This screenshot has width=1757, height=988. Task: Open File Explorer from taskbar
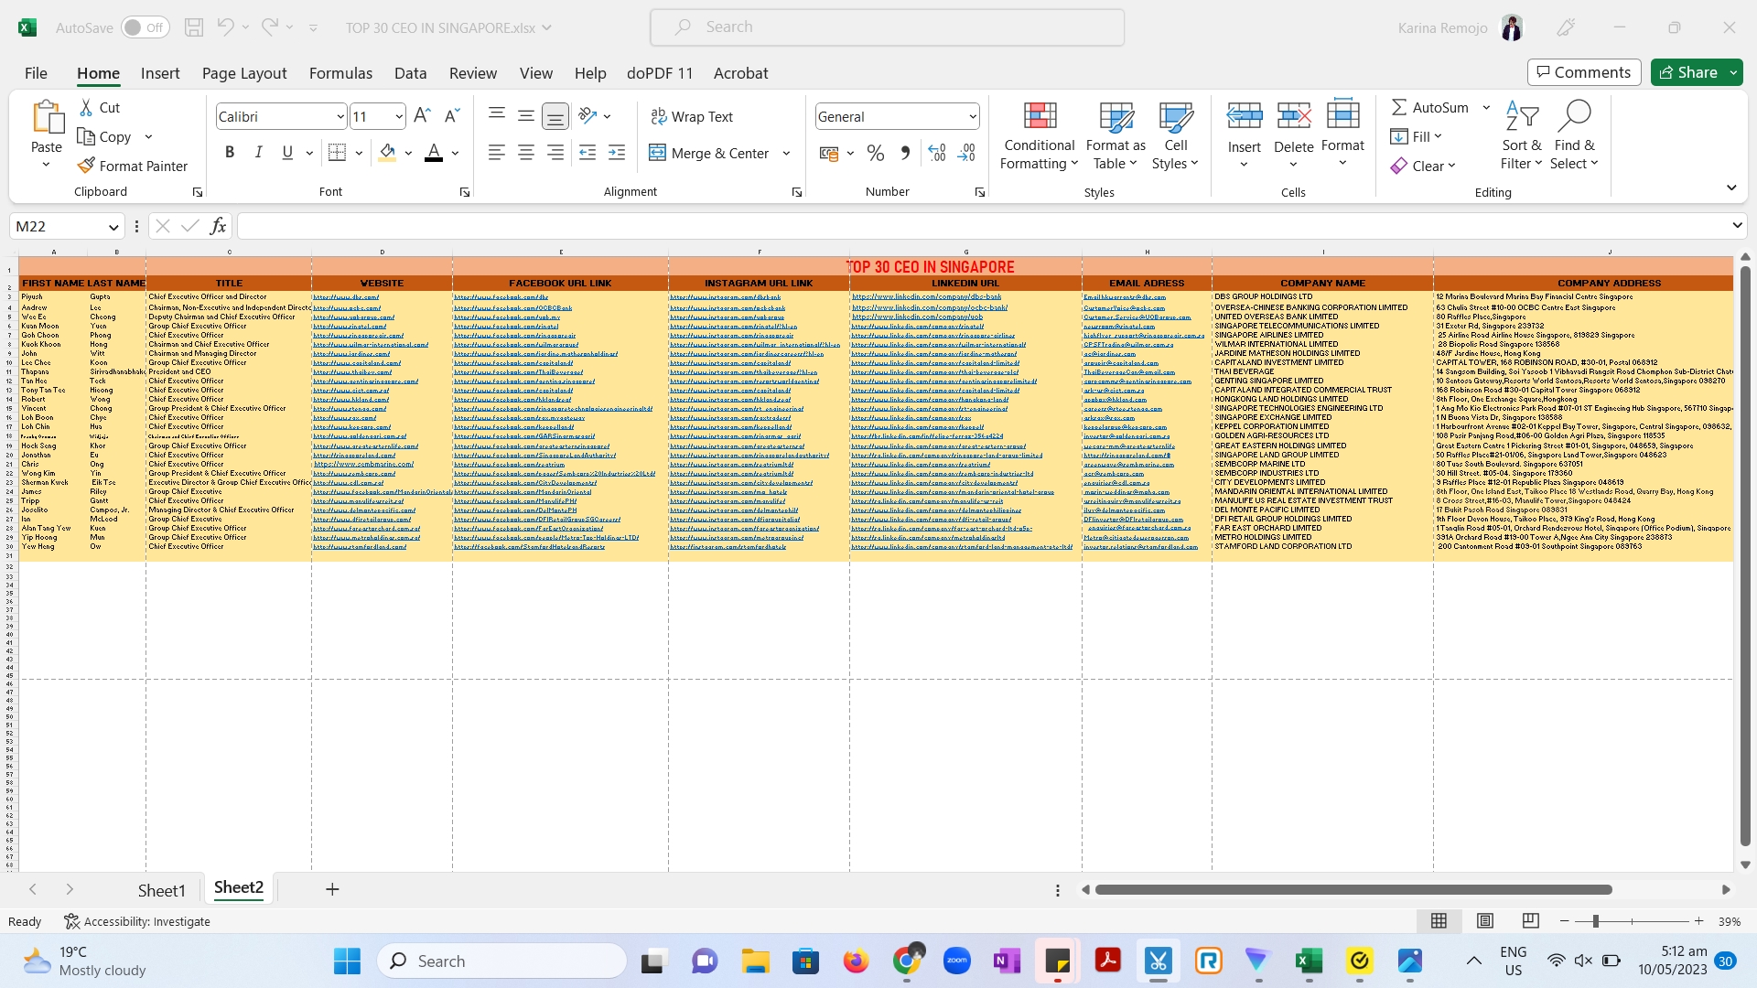pos(755,961)
